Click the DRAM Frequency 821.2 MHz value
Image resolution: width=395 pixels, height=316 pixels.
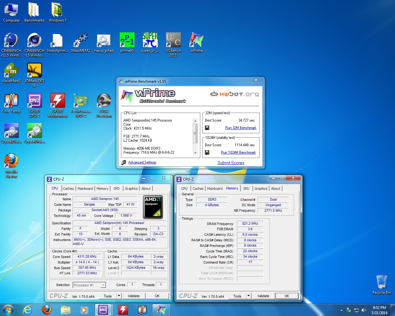(x=250, y=223)
